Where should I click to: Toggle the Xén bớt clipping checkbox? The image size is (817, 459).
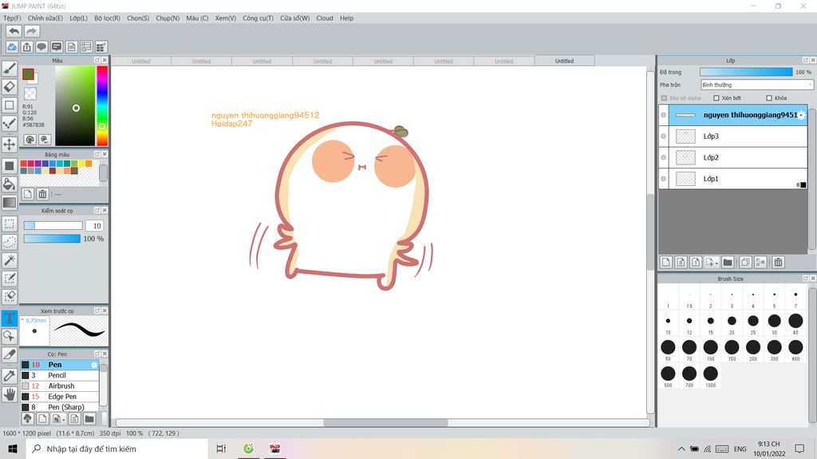716,98
